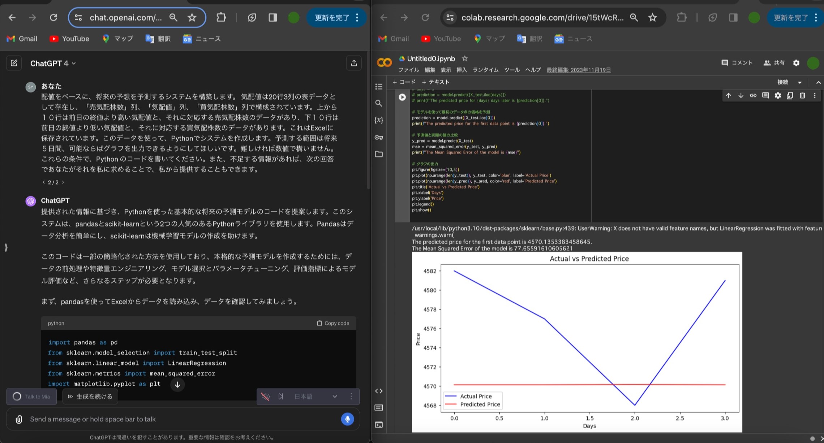The height and width of the screenshot is (443, 824).
Task: Expand the ChatGPT sidebar handle
Action: click(6, 247)
